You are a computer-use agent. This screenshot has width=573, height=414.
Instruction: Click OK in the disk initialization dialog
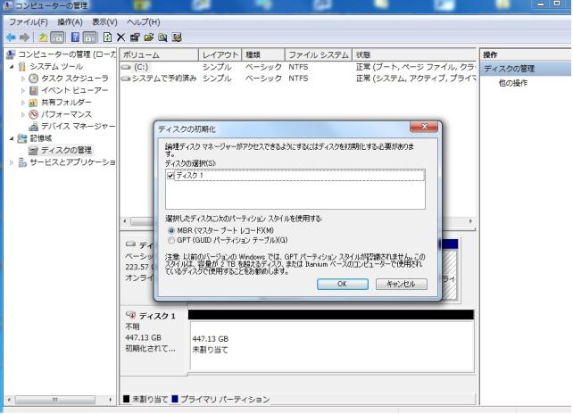point(343,284)
